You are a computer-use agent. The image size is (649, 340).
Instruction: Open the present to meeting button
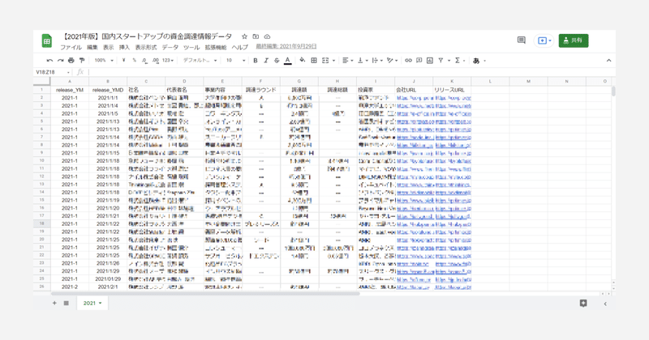pyautogui.click(x=544, y=40)
